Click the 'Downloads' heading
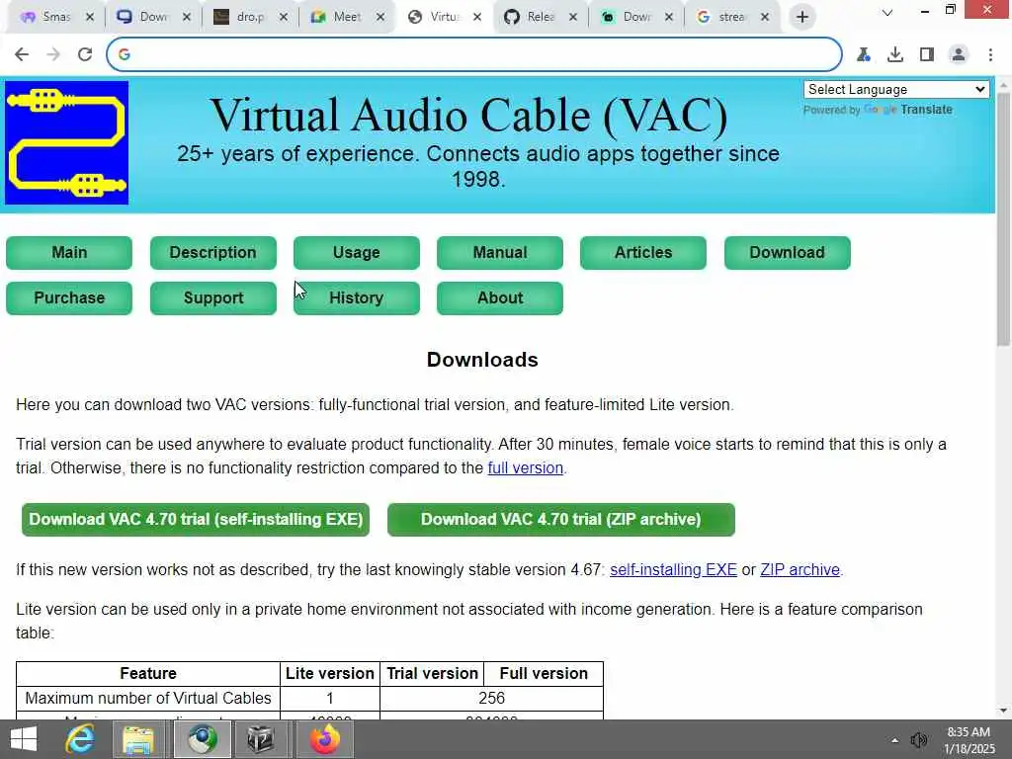 [x=482, y=360]
